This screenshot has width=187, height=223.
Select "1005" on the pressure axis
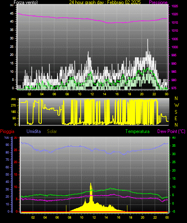(x=175, y=39)
